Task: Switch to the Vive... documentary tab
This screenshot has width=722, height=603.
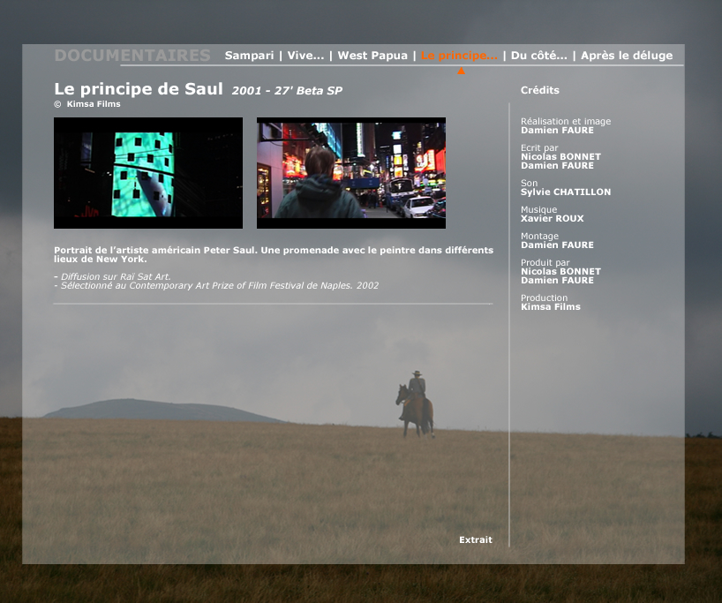Action: tap(305, 56)
